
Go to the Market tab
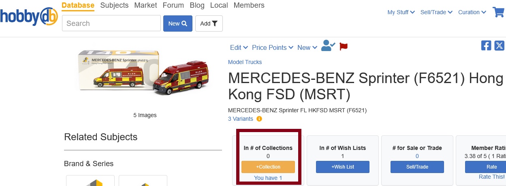(145, 5)
